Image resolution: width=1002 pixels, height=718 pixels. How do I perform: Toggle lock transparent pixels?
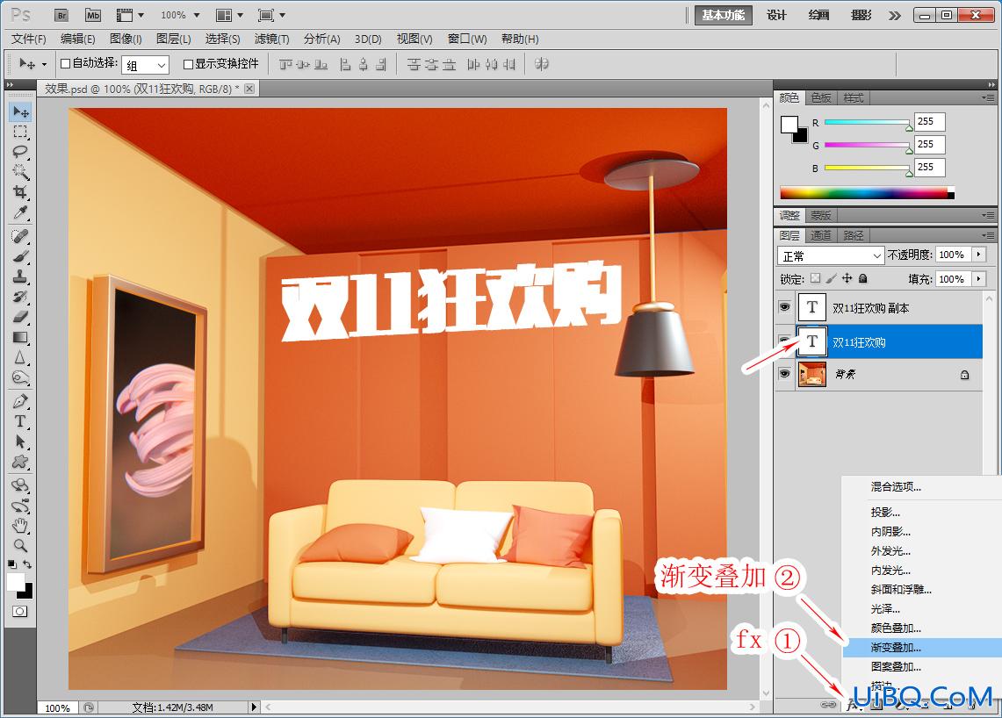(816, 278)
